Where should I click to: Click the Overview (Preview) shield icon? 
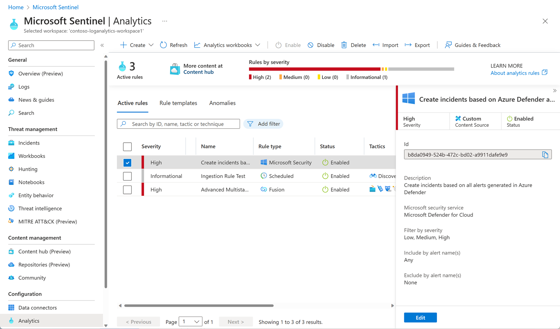pos(11,74)
